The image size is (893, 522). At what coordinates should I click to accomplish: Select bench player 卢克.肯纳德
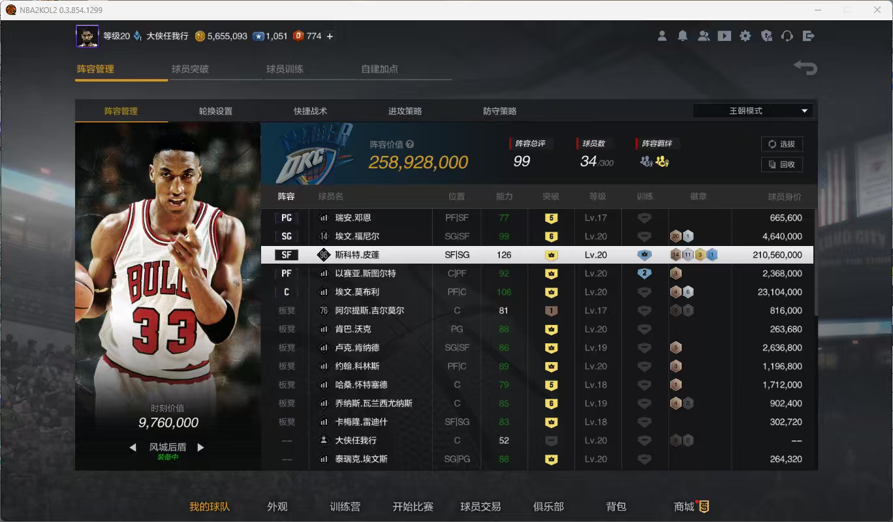(x=357, y=348)
